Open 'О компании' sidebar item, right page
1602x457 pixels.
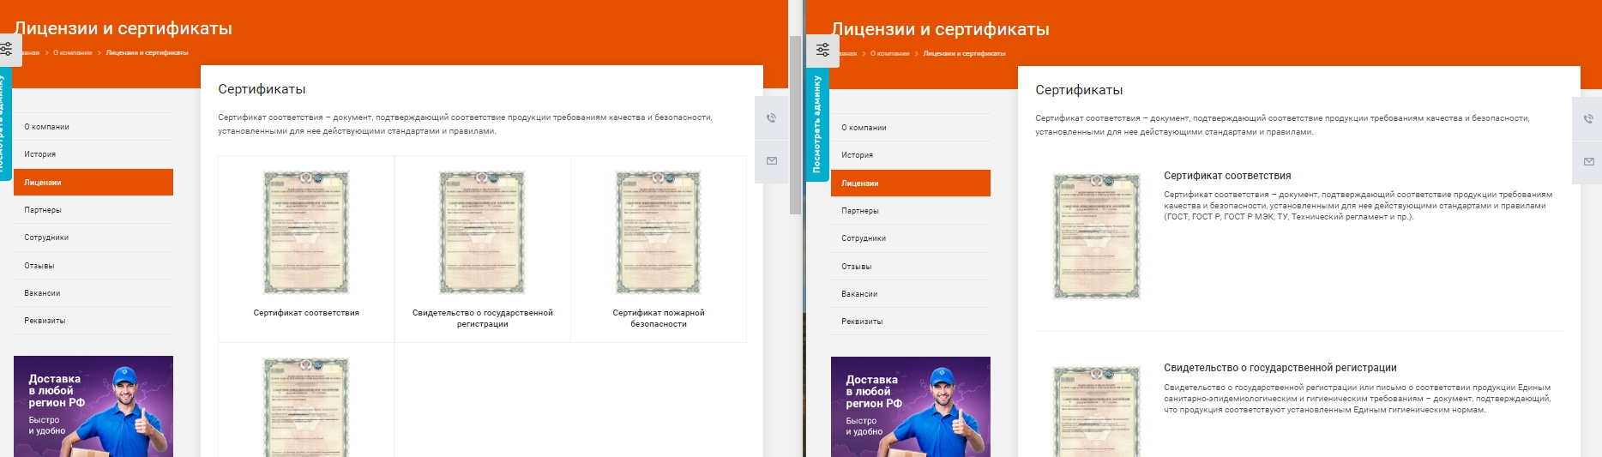tap(911, 128)
